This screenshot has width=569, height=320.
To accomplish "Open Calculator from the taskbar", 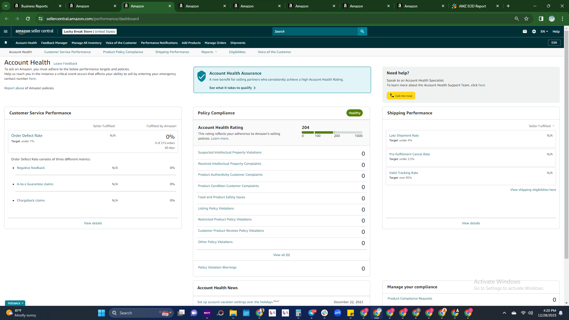I will tap(298, 313).
